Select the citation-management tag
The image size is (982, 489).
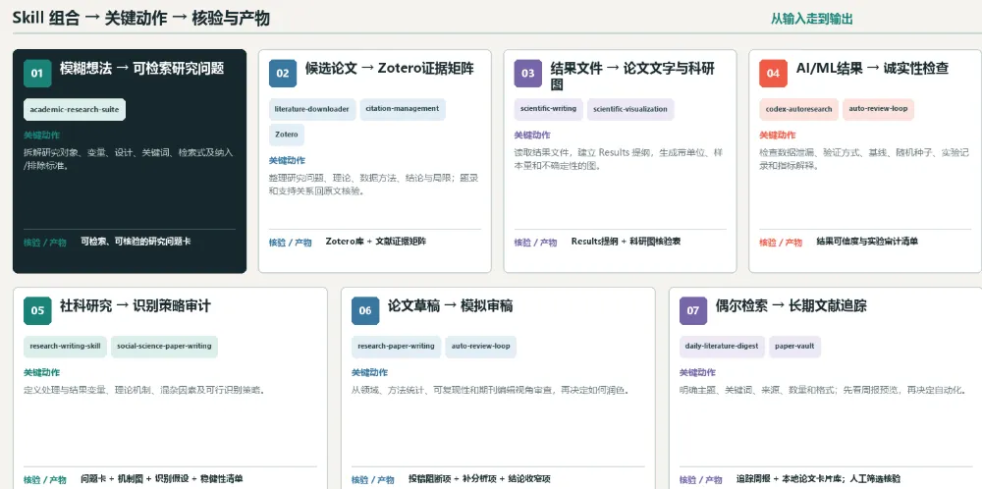point(402,109)
